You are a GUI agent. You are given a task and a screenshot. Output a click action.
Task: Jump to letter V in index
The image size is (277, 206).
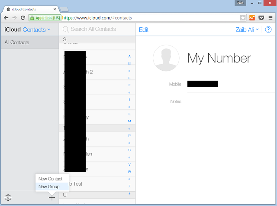click(129, 164)
